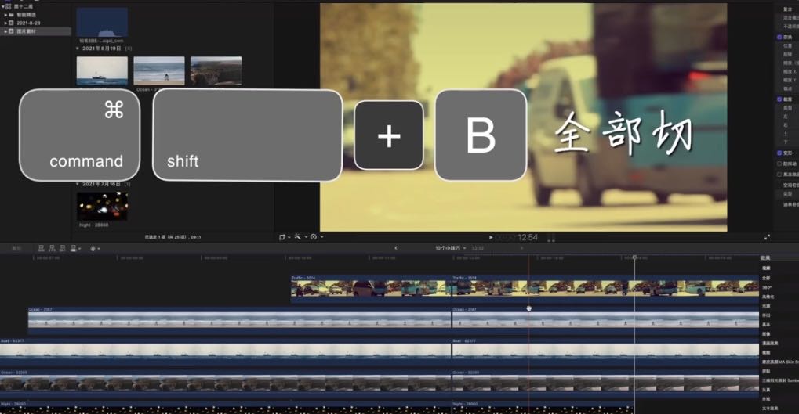The image size is (799, 414).
Task: Enter full screen with the viewer expand icon
Action: (x=767, y=237)
